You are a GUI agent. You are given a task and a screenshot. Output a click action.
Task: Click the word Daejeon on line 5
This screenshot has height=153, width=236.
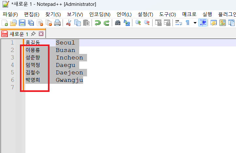point(69,73)
